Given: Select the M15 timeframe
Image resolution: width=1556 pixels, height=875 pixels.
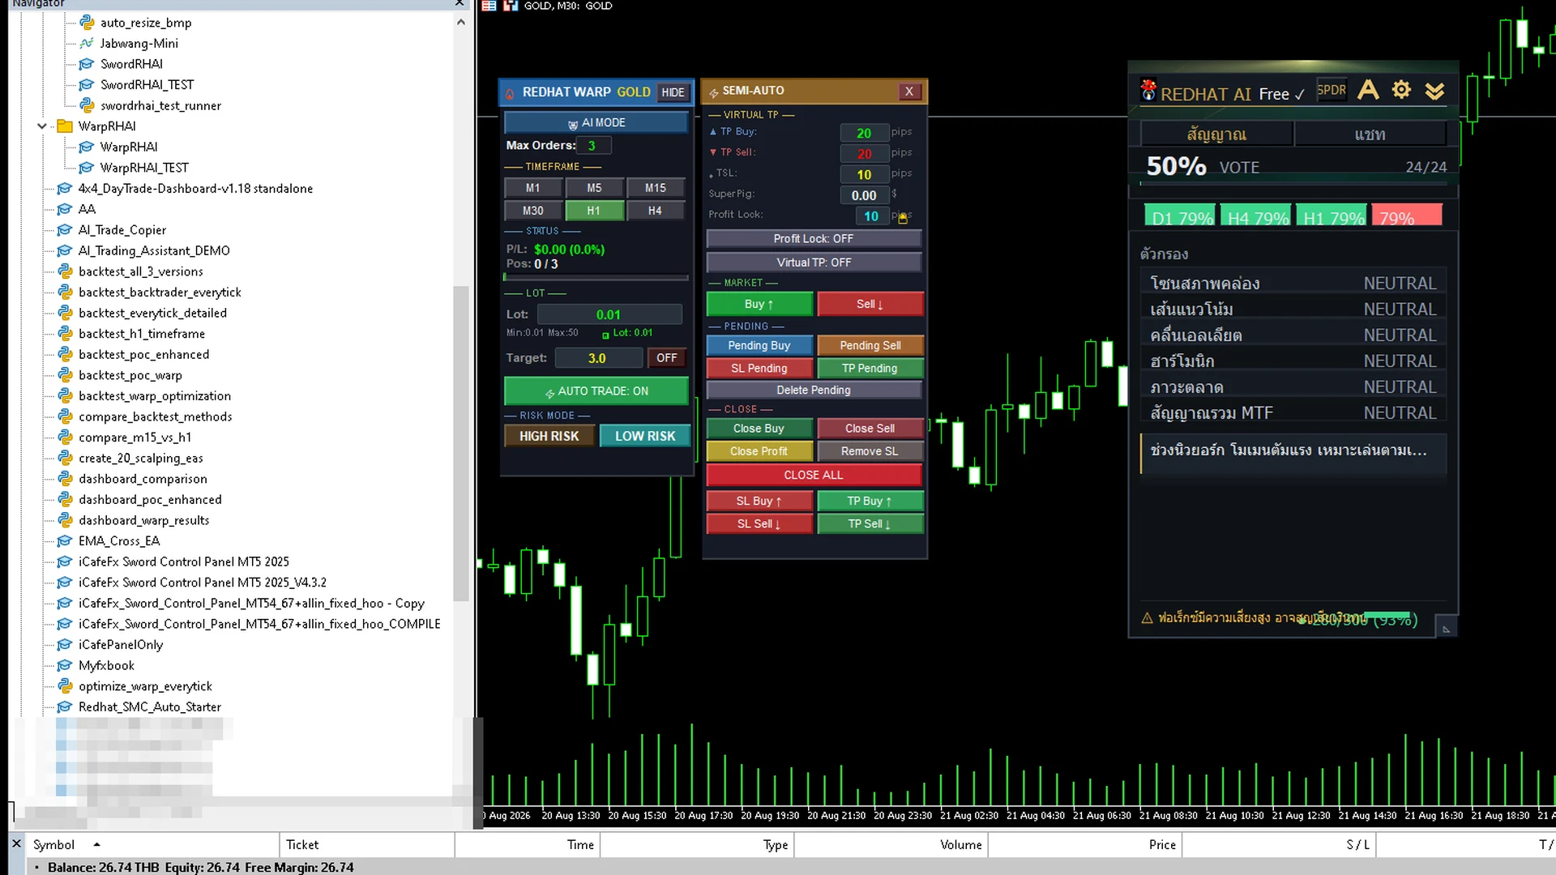Looking at the screenshot, I should coord(656,188).
